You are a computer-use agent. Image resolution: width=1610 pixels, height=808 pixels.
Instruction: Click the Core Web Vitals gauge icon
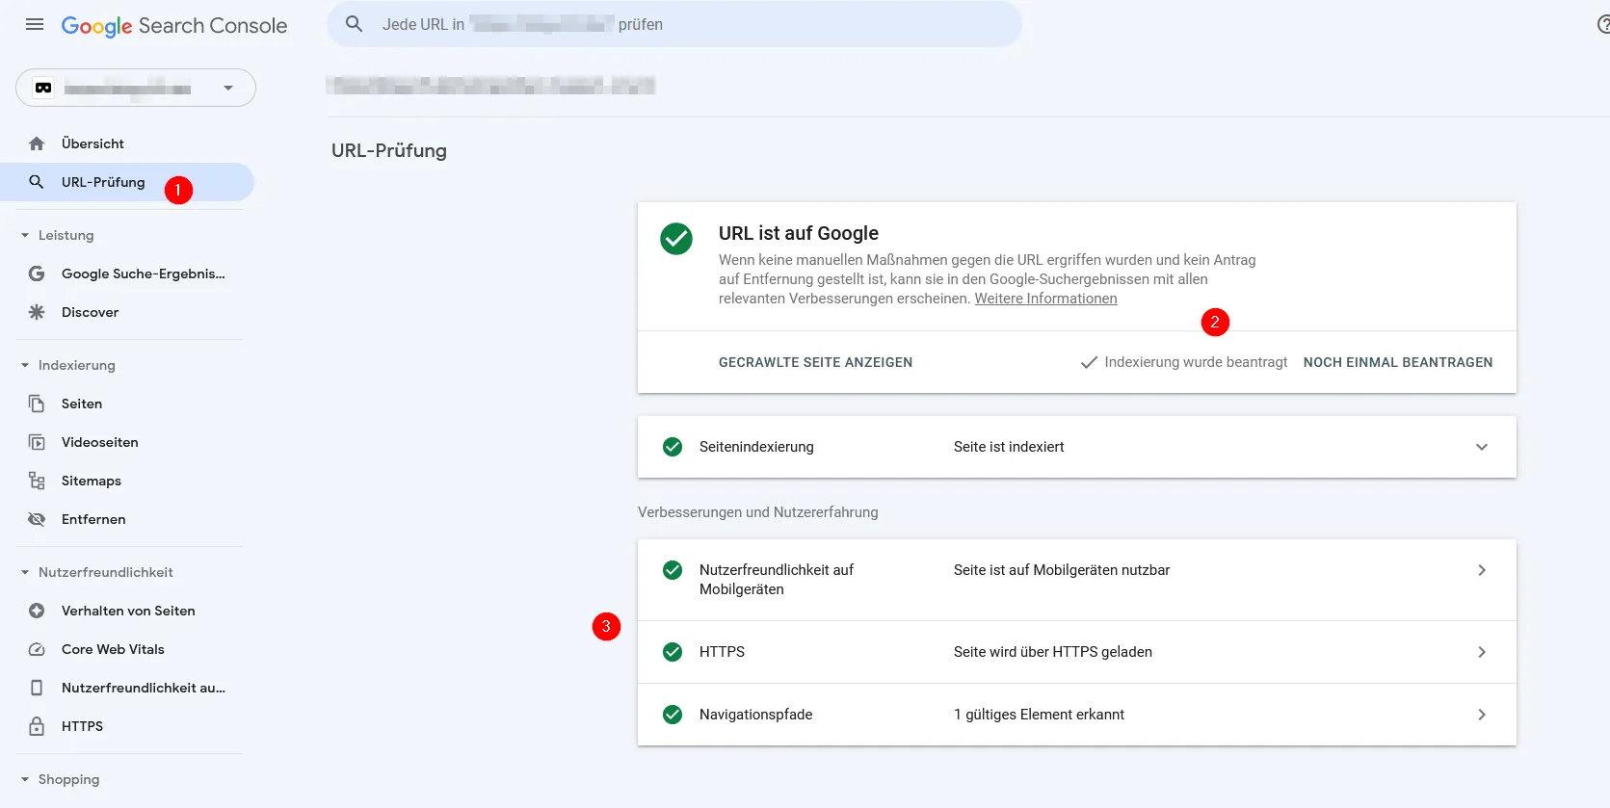point(37,649)
